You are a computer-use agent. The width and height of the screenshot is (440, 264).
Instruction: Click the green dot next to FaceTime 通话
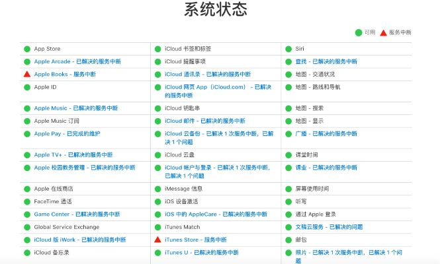click(27, 201)
